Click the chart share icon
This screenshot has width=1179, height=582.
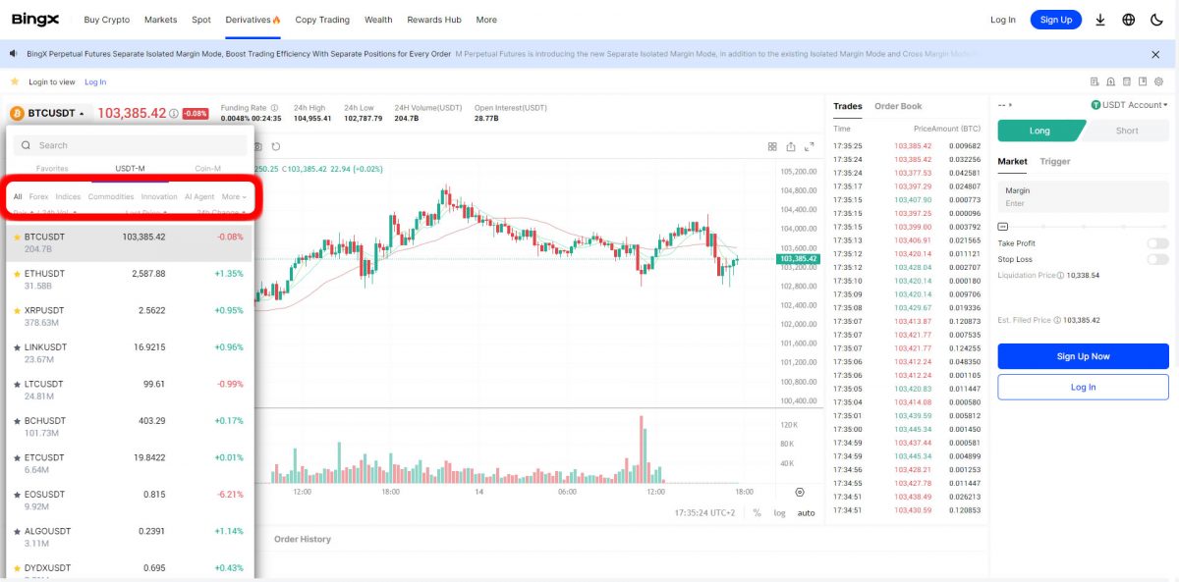click(791, 146)
